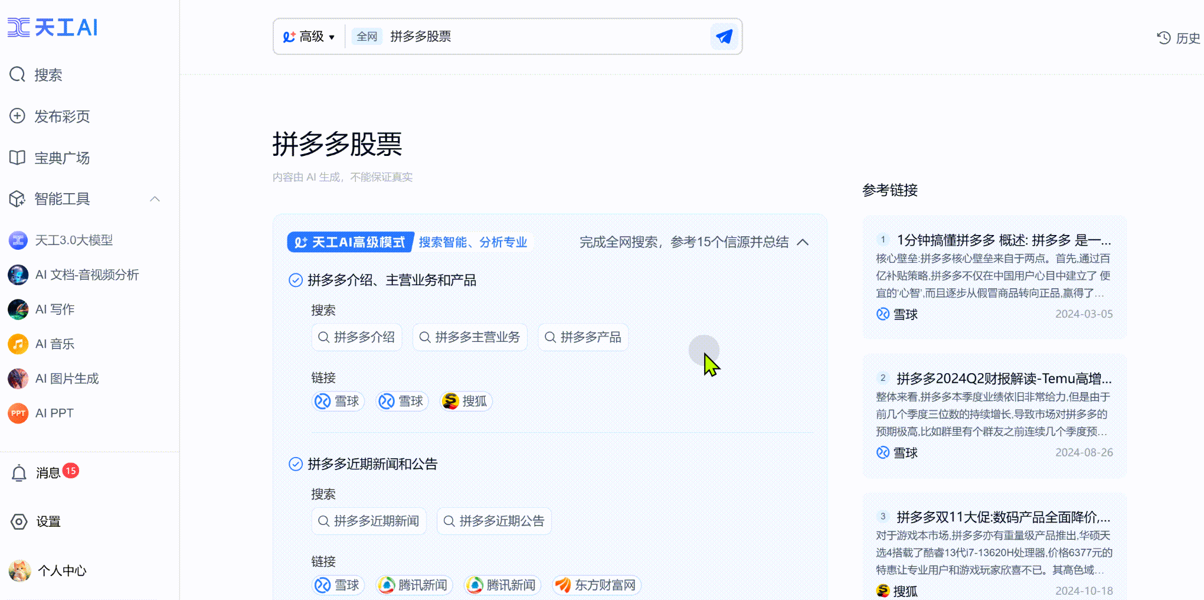Open AI 图片生成

[67, 379]
